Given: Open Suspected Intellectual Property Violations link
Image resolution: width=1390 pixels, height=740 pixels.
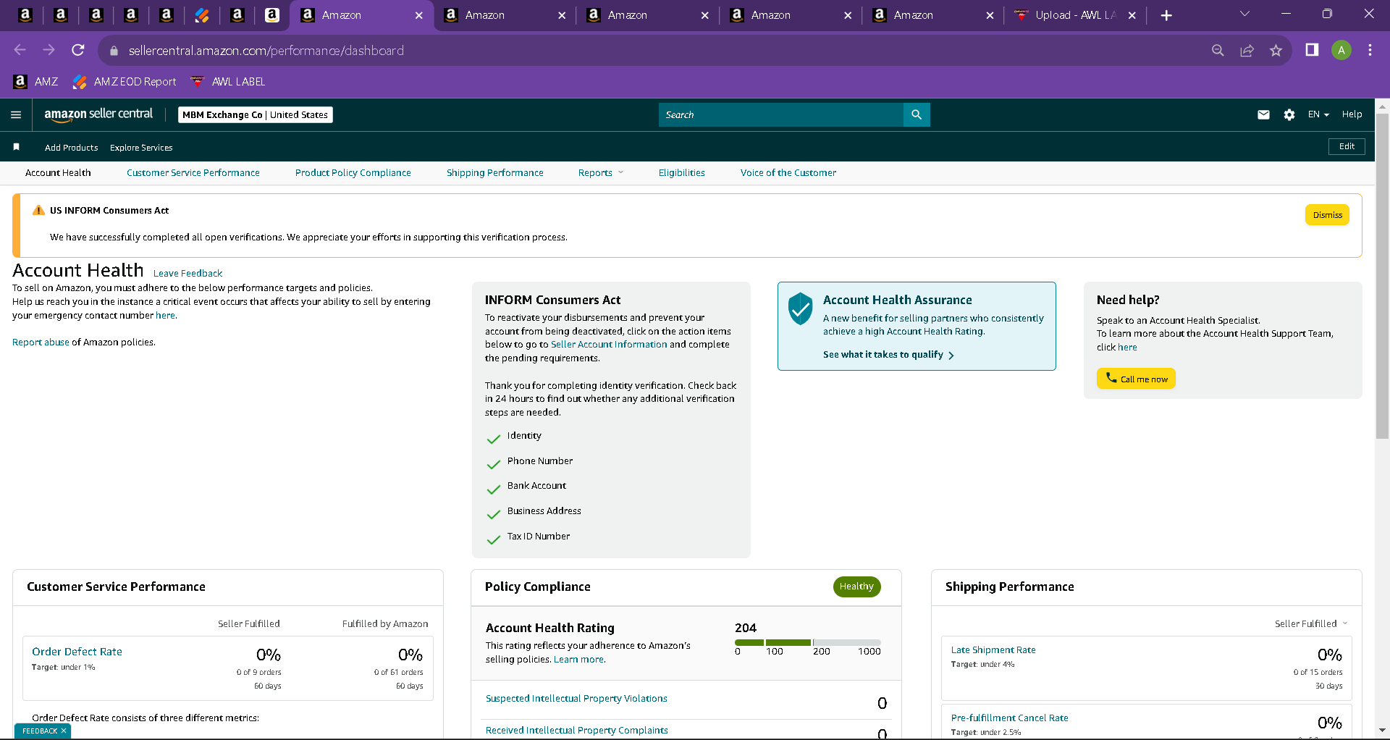Looking at the screenshot, I should [576, 699].
